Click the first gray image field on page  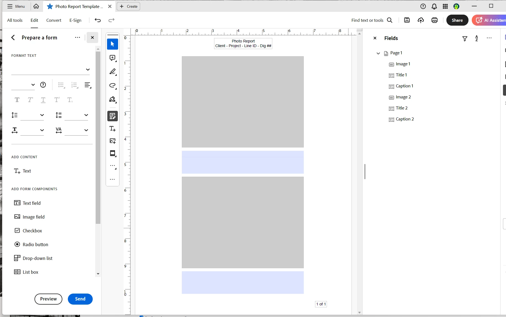[x=243, y=102]
